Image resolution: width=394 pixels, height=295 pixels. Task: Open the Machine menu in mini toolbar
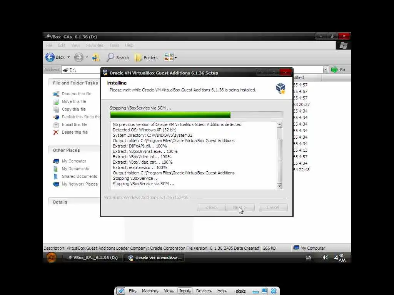(x=150, y=291)
